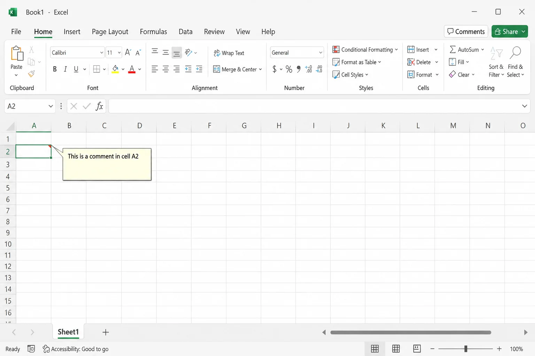Confirm formula entry checkmark icon
Screen dimensions: 535x356
pos(87,106)
